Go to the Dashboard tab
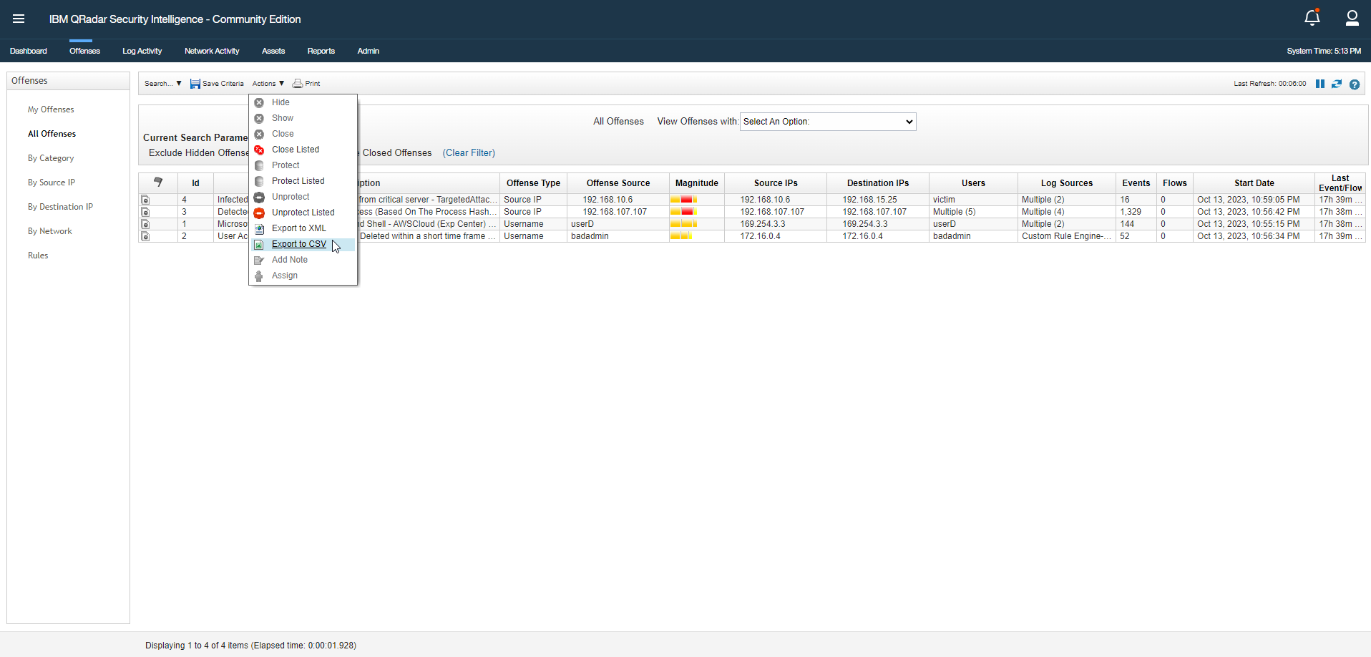Screen dimensions: 1371x657 pyautogui.click(x=29, y=51)
